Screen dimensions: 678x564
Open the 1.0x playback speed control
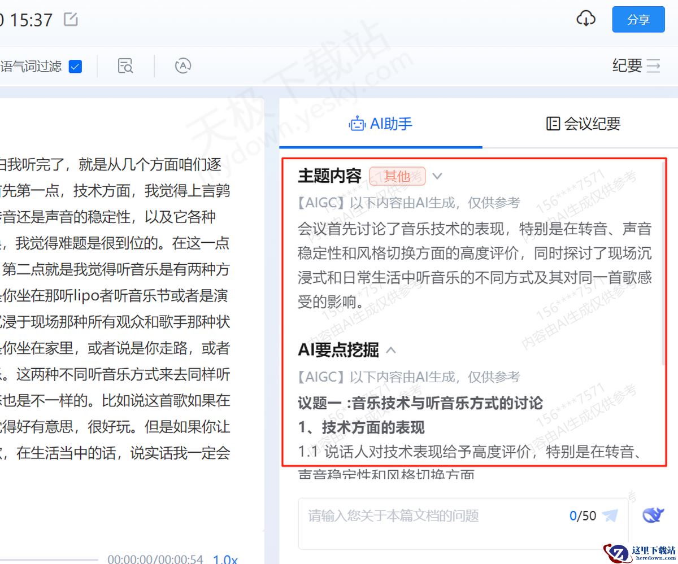click(224, 559)
